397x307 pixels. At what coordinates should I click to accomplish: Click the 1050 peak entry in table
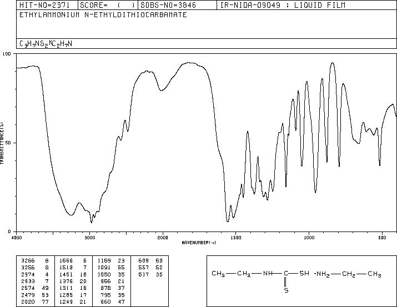click(x=104, y=274)
